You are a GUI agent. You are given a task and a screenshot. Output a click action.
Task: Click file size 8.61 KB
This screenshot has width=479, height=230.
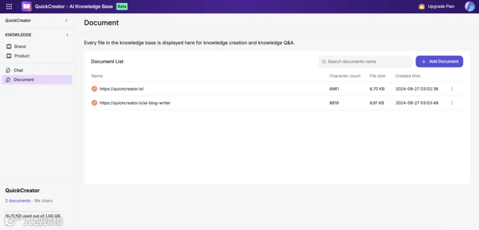(377, 103)
